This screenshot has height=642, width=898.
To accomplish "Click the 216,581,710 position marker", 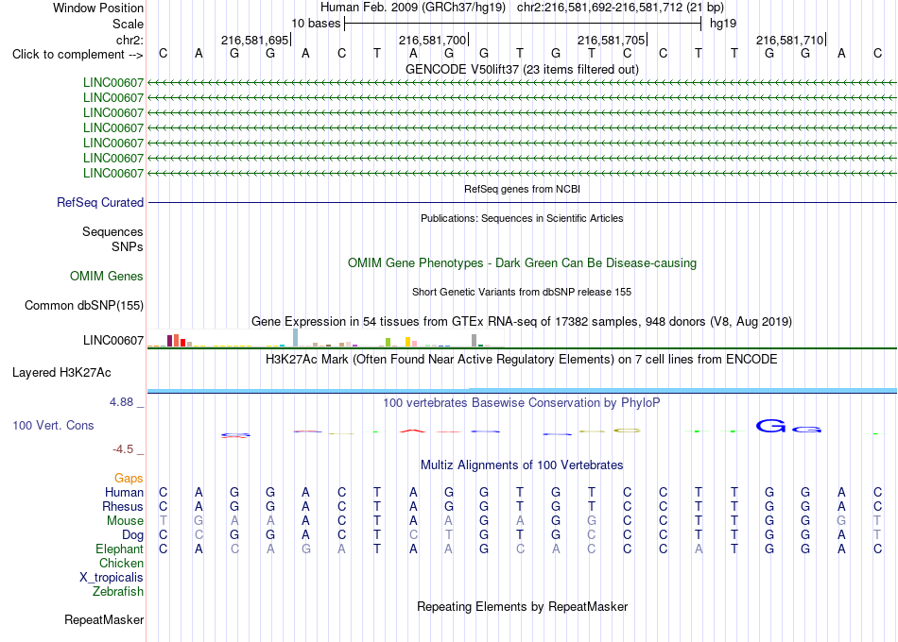I will click(789, 40).
